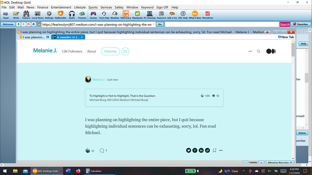Open a New Tab
Screen dimensions: 312x175
286,37
